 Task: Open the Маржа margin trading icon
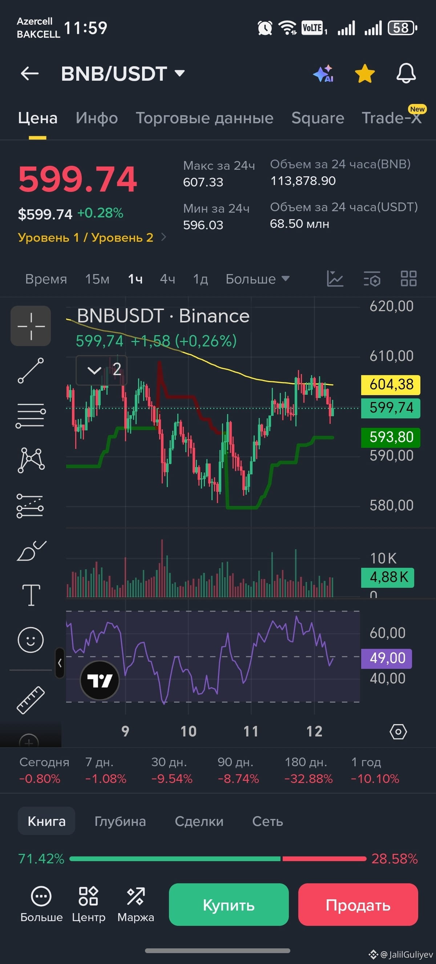[x=136, y=905]
